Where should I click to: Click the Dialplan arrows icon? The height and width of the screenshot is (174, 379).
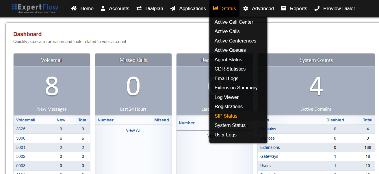139,8
